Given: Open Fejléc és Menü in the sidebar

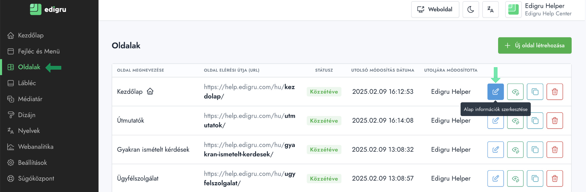Looking at the screenshot, I should (x=39, y=51).
